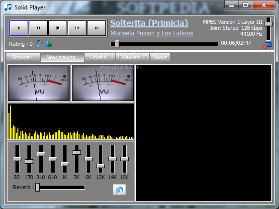Pause the current track

pyautogui.click(x=38, y=28)
